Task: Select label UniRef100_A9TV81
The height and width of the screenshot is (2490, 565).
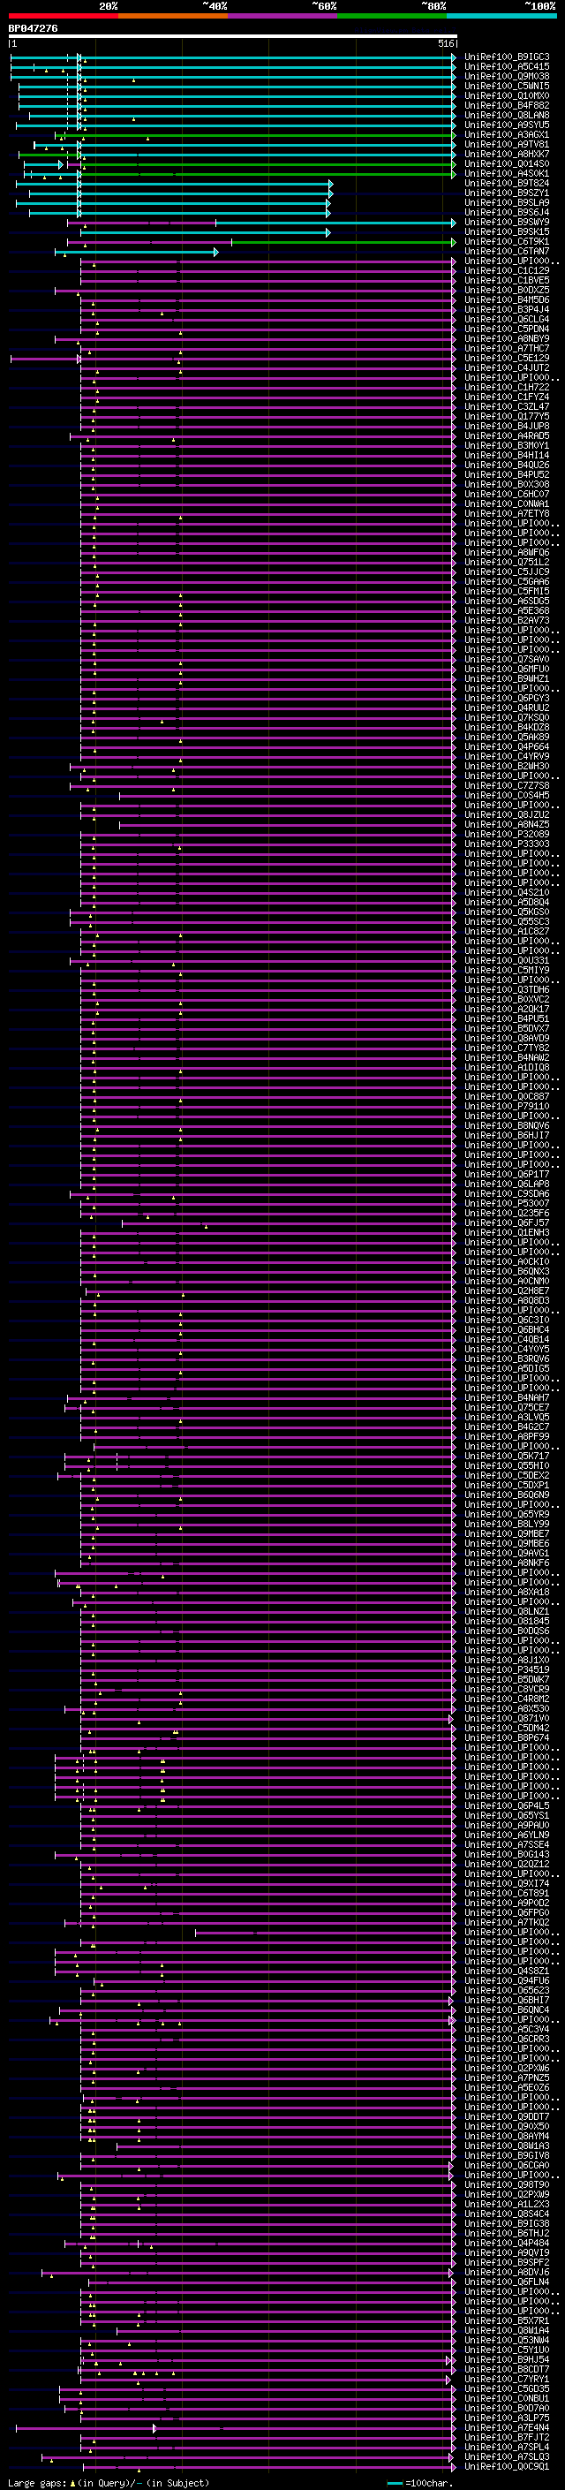Action: (507, 144)
